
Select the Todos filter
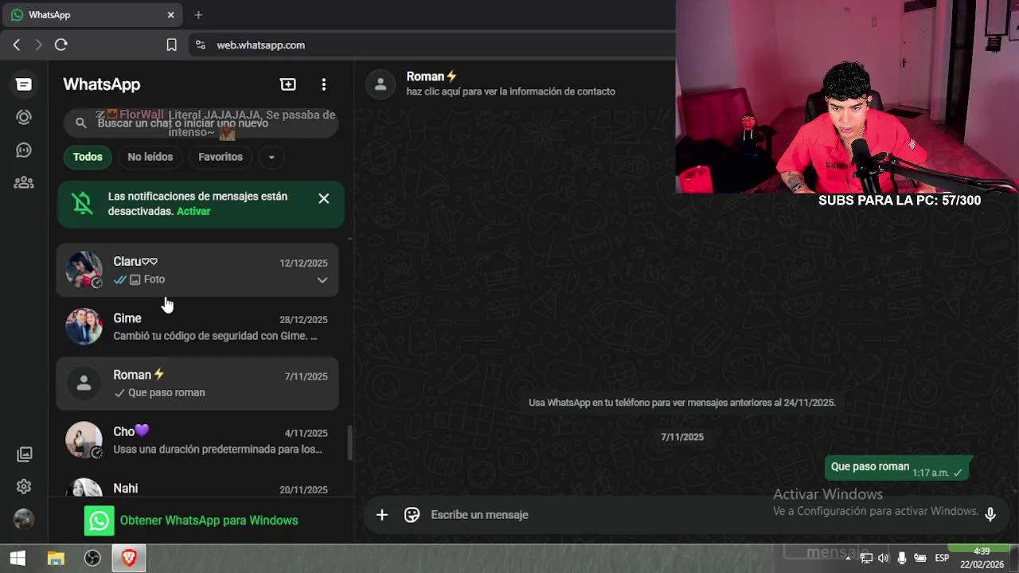[88, 157]
